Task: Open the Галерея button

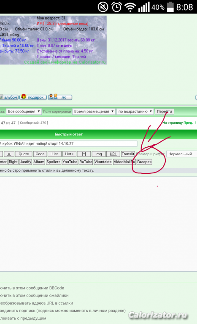Action: point(144,162)
